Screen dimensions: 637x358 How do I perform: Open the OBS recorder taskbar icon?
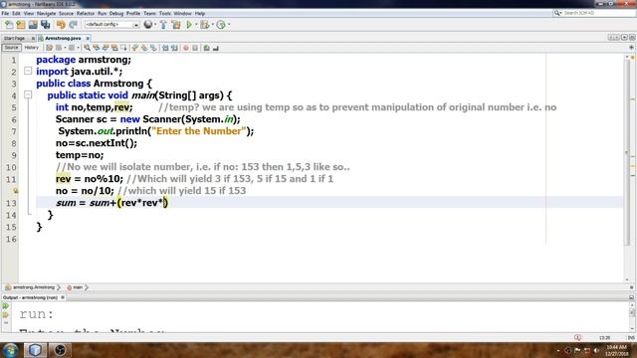click(60, 350)
